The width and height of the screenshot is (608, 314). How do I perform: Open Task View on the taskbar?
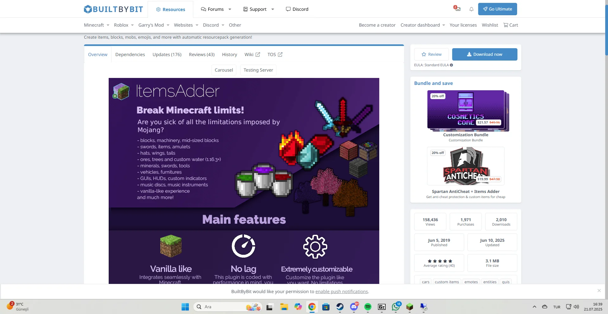[x=270, y=307]
